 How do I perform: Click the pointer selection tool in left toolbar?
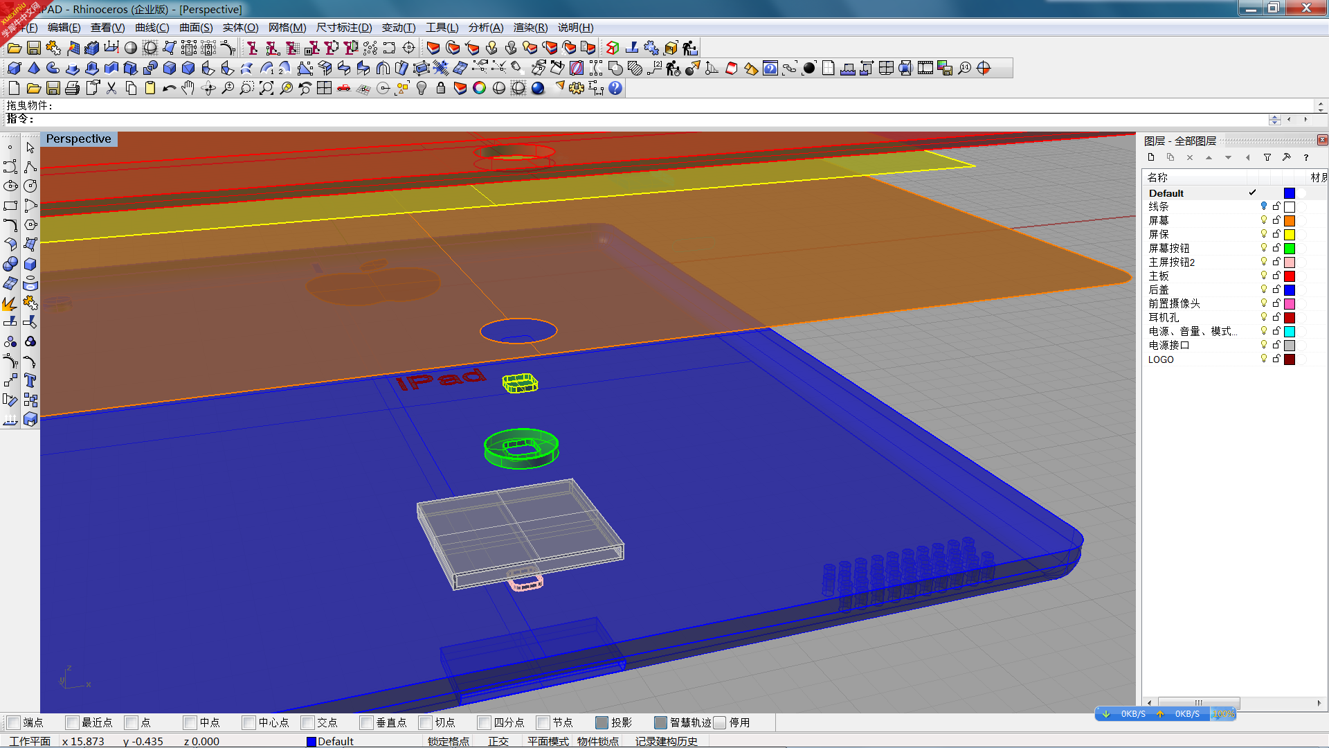30,148
